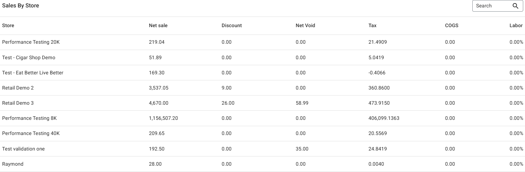This screenshot has width=525, height=172.
Task: Select the Test - Cigar Shop Demo row
Action: point(29,57)
